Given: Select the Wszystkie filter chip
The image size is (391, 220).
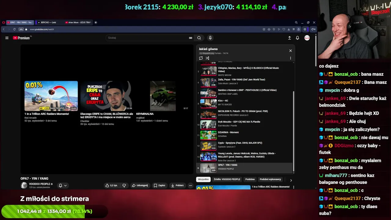Looking at the screenshot, I should [203, 179].
